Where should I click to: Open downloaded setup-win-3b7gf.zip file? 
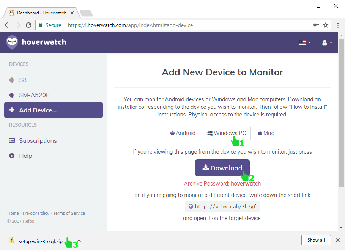(41, 241)
